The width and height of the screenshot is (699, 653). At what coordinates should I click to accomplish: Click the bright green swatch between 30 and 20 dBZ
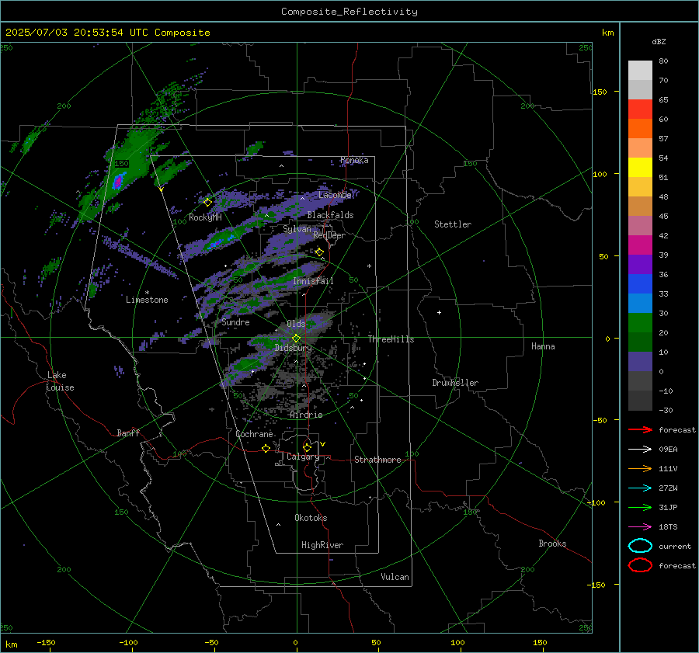click(x=640, y=323)
